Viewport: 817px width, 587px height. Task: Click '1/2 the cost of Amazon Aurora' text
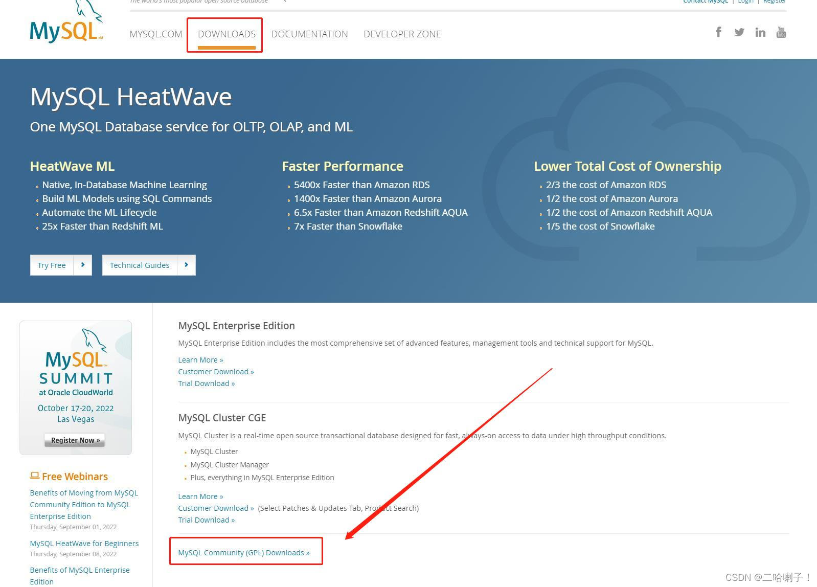tap(612, 198)
